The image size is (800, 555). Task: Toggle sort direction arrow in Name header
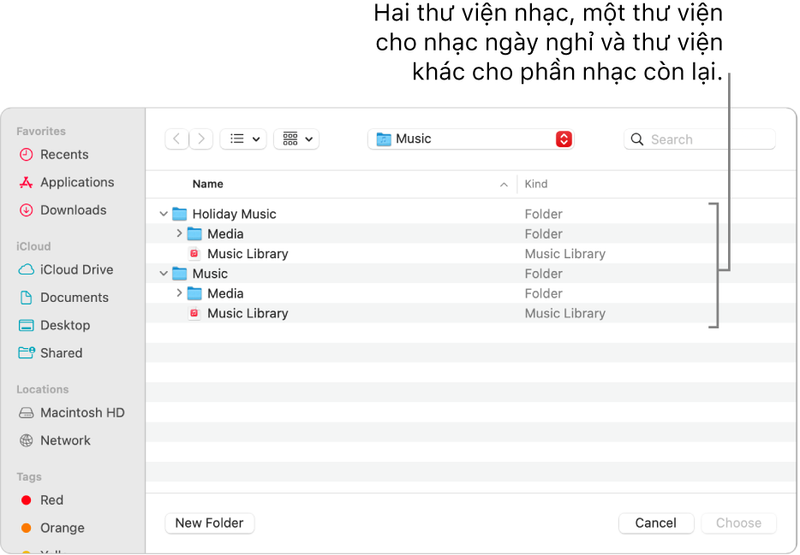pyautogui.click(x=504, y=185)
